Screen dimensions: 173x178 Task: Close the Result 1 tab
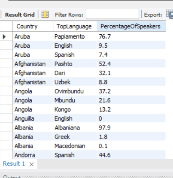tap(31, 164)
